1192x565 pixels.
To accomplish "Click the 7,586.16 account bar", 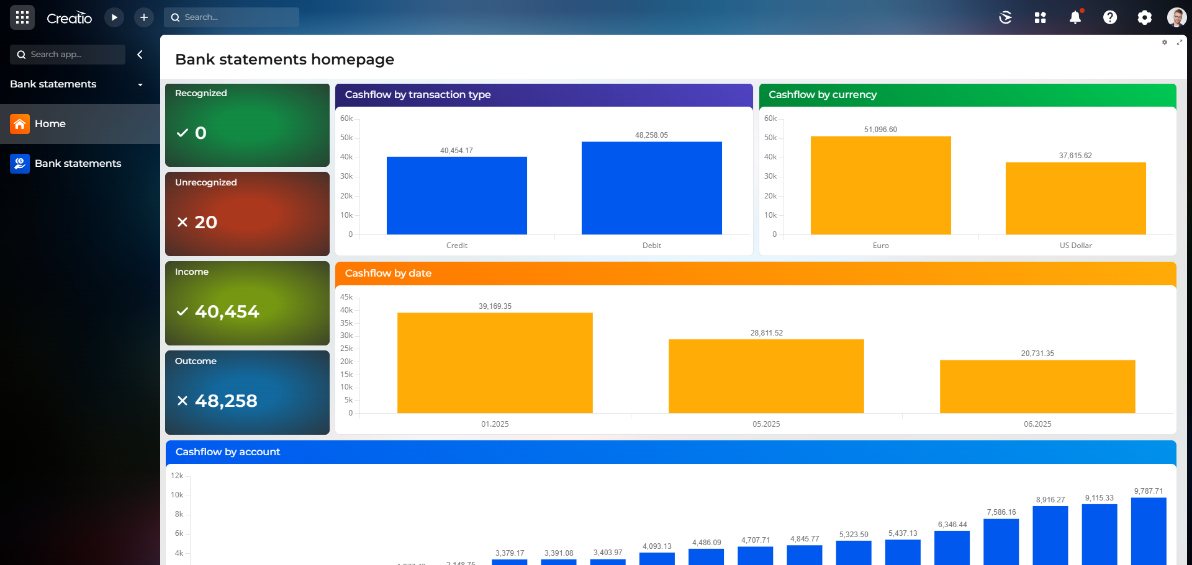I will pos(1001,542).
